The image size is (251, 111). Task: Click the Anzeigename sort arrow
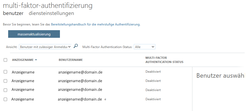[36, 60]
